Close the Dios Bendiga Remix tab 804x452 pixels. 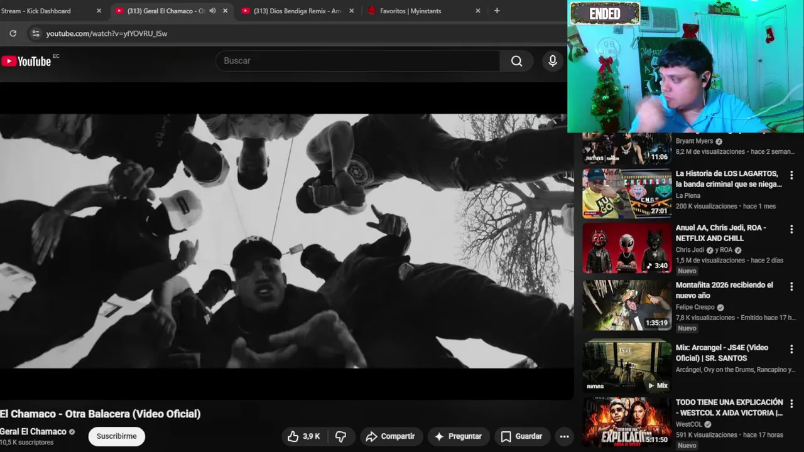tap(351, 11)
